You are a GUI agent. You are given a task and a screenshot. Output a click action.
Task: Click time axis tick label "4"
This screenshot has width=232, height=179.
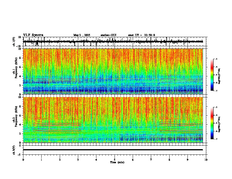[96, 160]
